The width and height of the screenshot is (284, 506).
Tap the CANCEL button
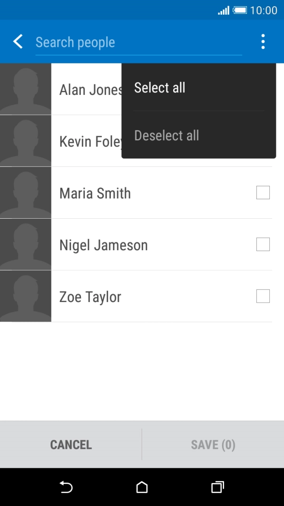70,444
